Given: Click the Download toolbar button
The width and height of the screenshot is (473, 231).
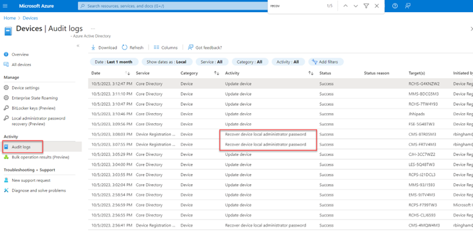Looking at the screenshot, I should point(104,48).
